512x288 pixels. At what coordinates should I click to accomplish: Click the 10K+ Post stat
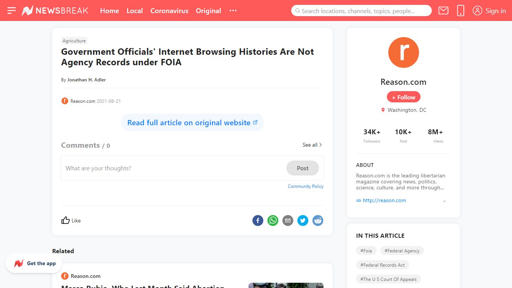403,135
